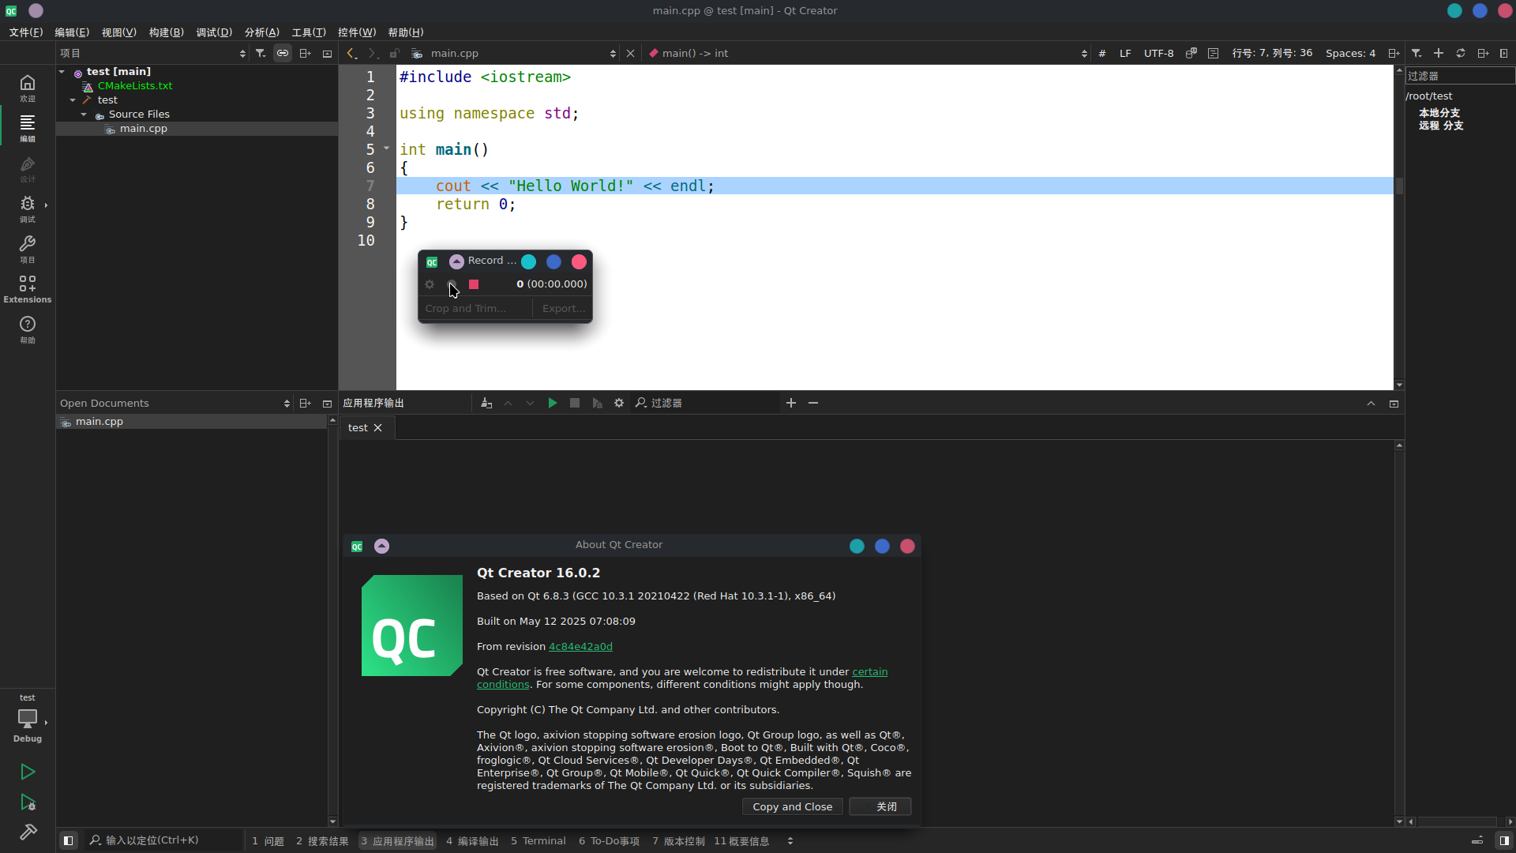Go back in editor navigation history

point(352,53)
